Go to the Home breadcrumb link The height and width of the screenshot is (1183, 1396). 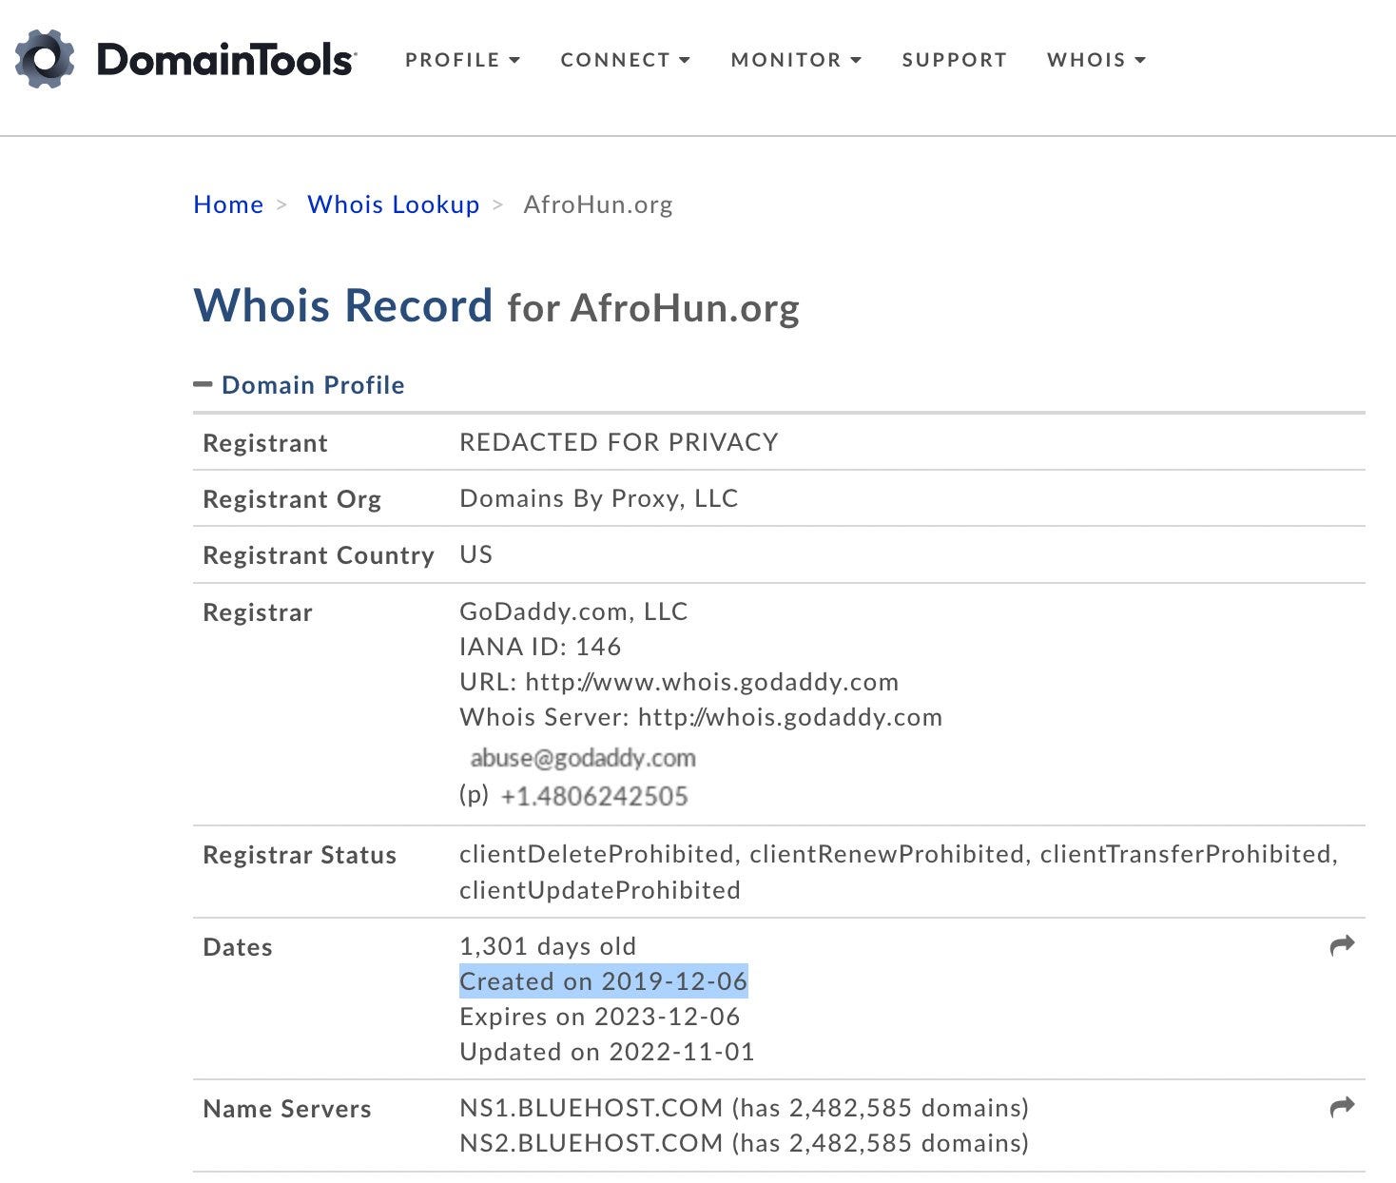(228, 204)
